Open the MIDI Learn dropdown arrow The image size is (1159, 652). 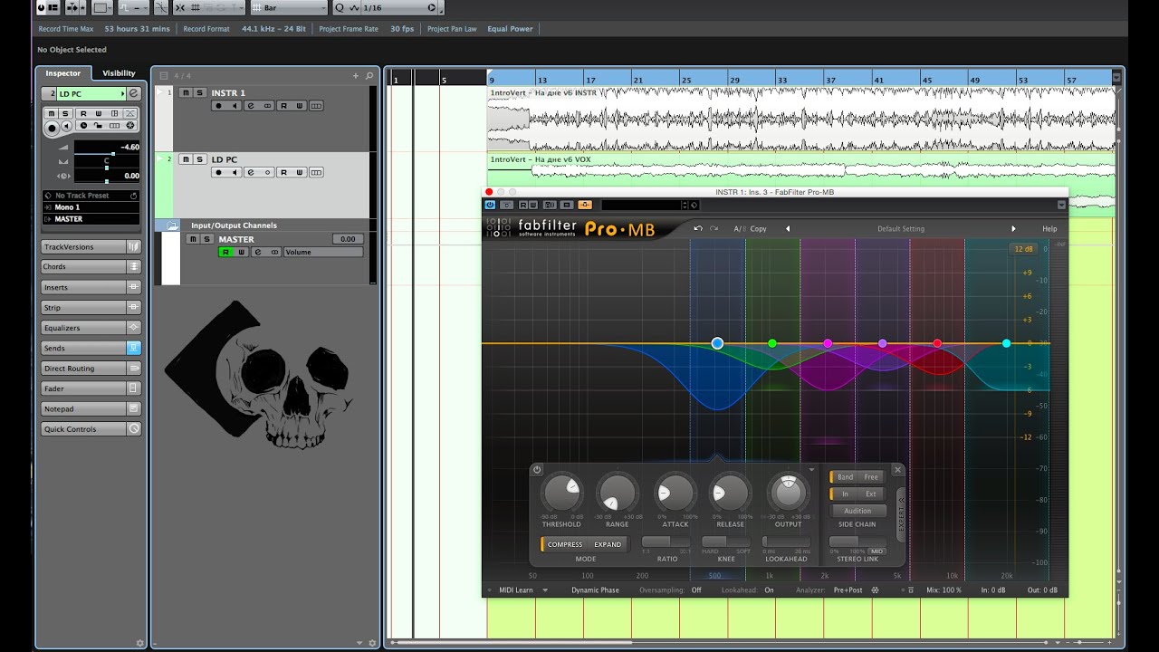[545, 590]
